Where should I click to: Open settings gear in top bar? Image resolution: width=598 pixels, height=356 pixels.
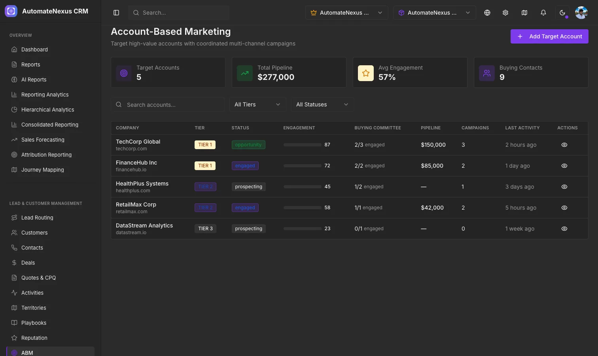505,13
